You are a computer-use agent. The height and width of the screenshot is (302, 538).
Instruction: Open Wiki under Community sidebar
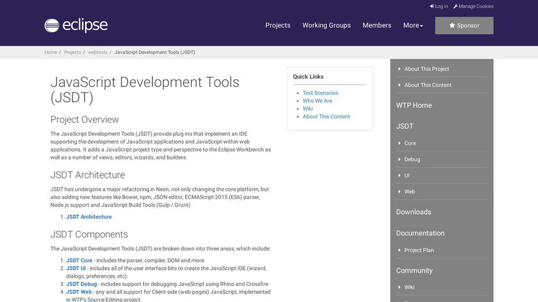point(442,287)
